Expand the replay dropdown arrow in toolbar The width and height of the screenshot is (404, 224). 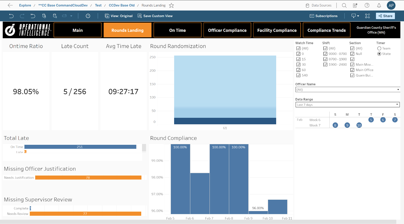pos(71,16)
